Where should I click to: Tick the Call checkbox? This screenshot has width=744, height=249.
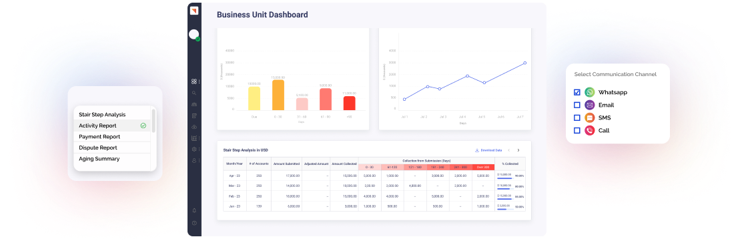click(577, 130)
